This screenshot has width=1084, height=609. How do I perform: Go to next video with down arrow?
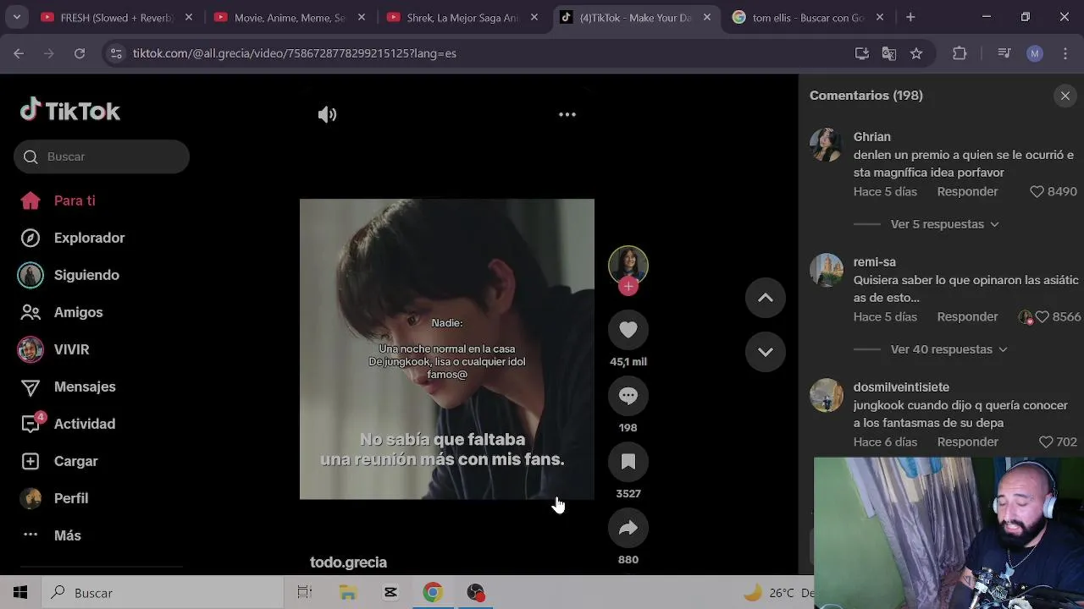(766, 352)
